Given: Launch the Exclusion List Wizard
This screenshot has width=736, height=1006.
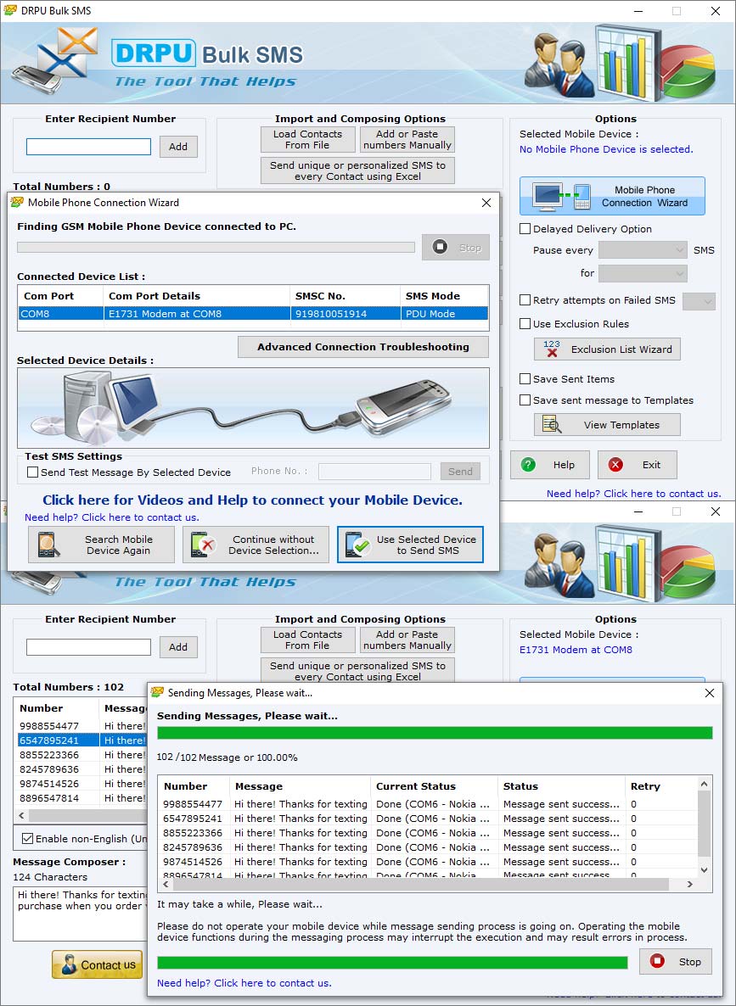Looking at the screenshot, I should 606,349.
